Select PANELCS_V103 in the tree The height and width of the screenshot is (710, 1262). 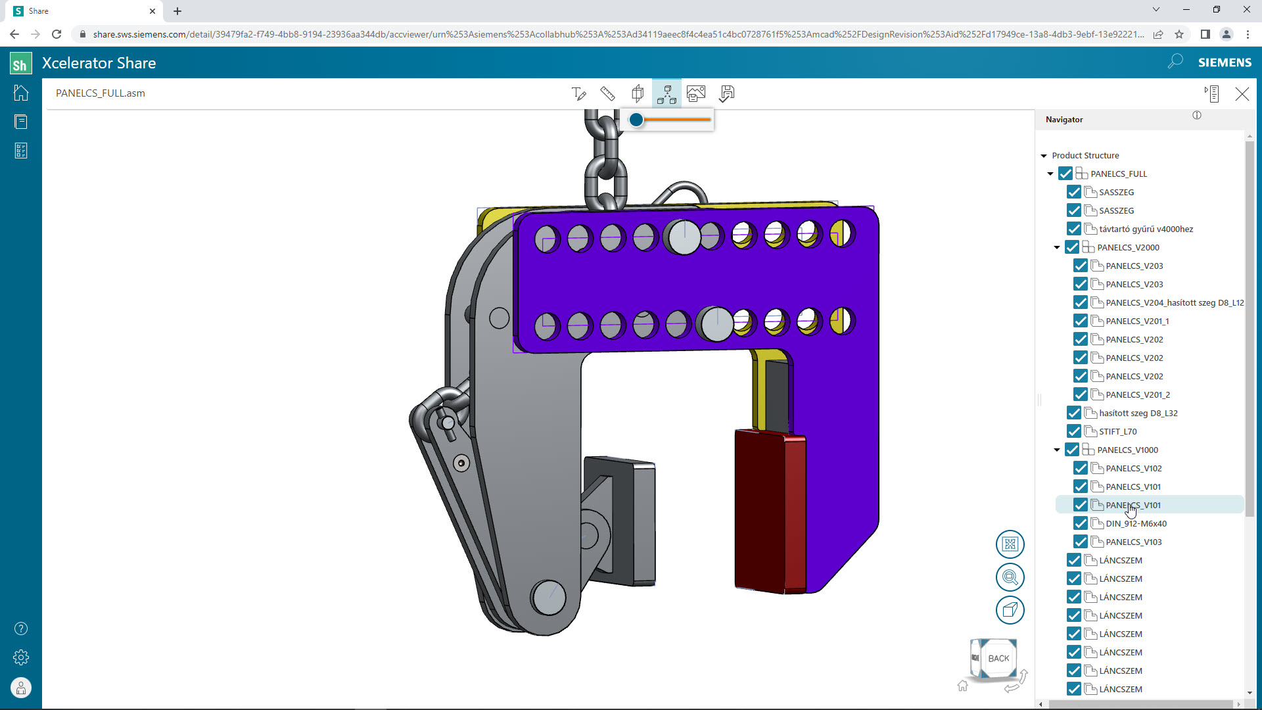1133,542
